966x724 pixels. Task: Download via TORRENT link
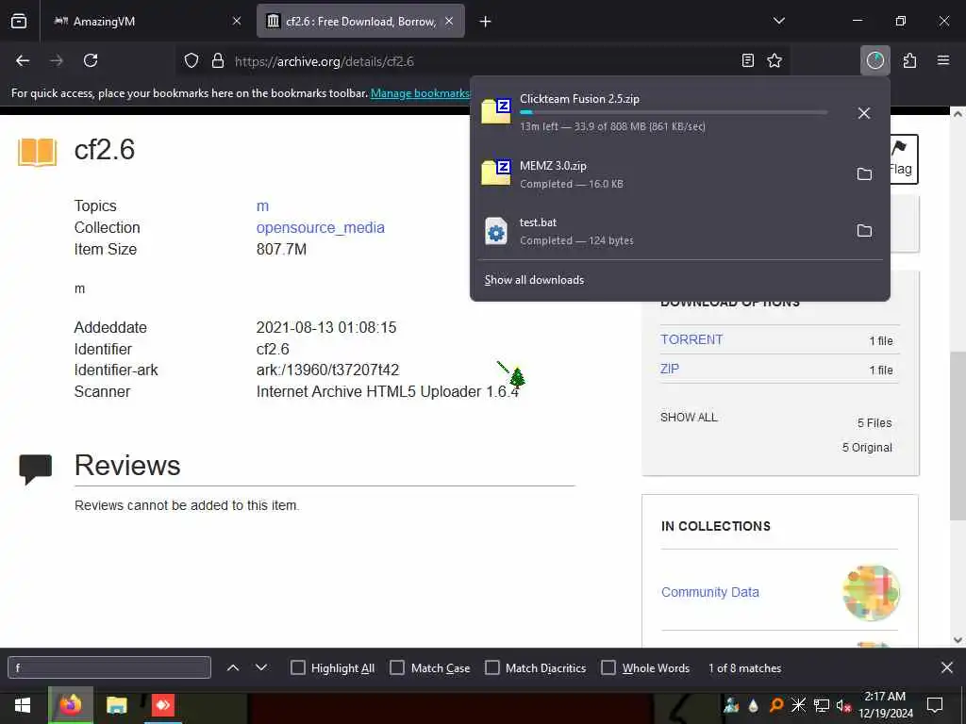(691, 339)
